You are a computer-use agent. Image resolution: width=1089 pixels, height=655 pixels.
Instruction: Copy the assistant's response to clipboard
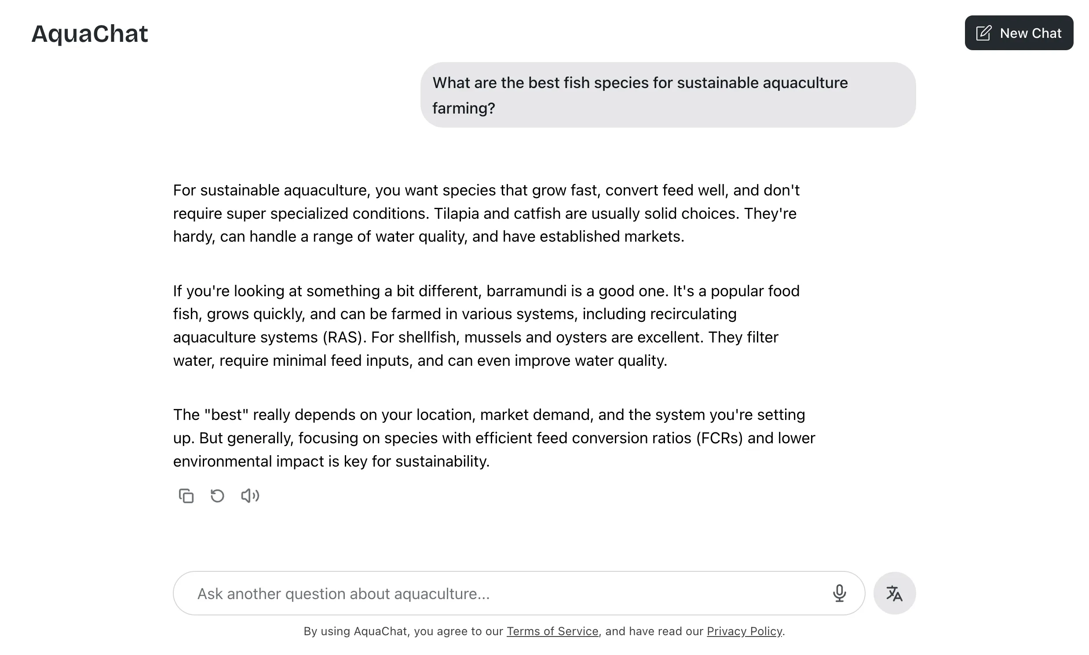[x=186, y=496]
